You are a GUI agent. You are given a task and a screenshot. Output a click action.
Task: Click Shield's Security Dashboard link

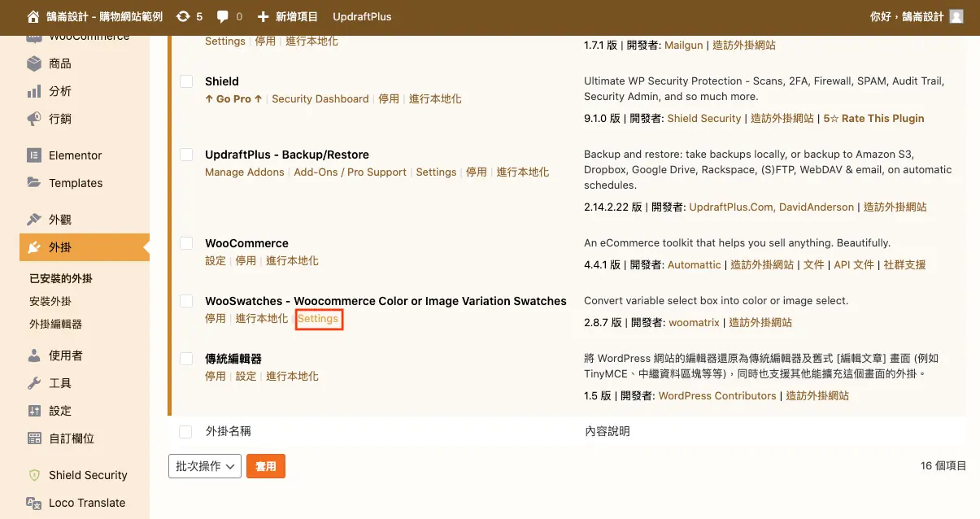[320, 98]
